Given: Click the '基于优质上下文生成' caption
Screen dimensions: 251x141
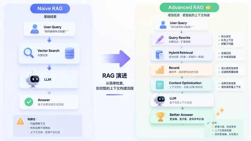Looking at the screenshot, I should (180, 102).
